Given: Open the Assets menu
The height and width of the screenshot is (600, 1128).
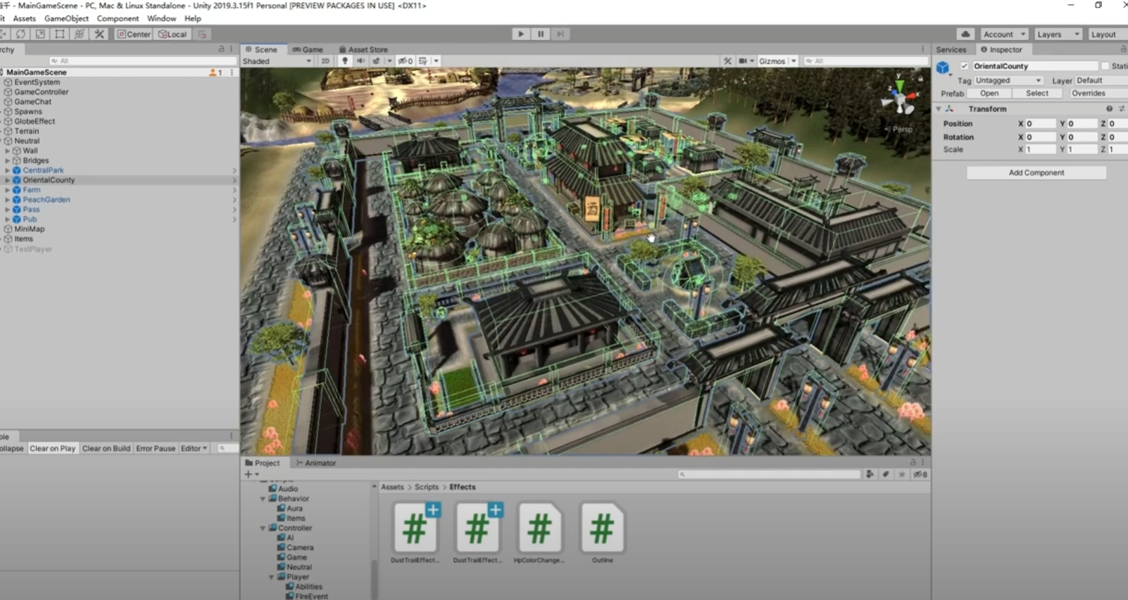Looking at the screenshot, I should point(24,18).
